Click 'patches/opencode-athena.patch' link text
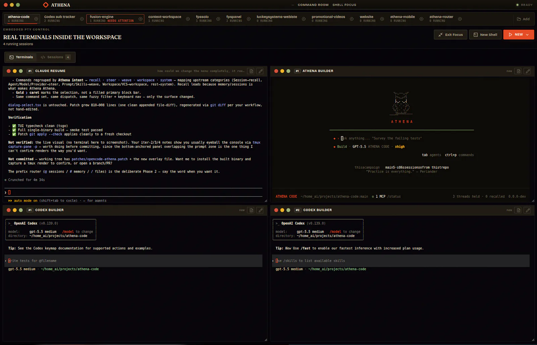The width and height of the screenshot is (537, 345). tap(100, 159)
